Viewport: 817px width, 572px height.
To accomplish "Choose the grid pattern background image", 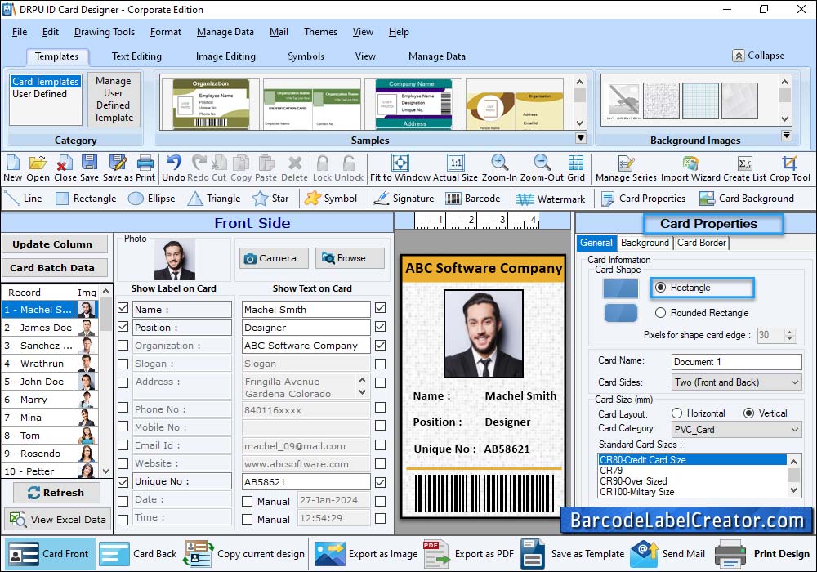I will 700,101.
